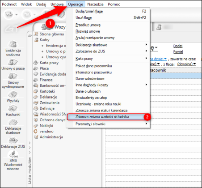
Task: Open the (dowolna) flag filter dropdown
Action: click(186, 64)
